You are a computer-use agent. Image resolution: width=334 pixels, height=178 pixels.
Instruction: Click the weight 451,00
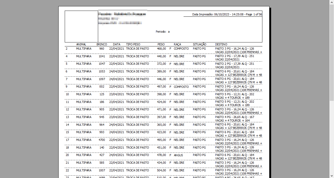(x=162, y=147)
